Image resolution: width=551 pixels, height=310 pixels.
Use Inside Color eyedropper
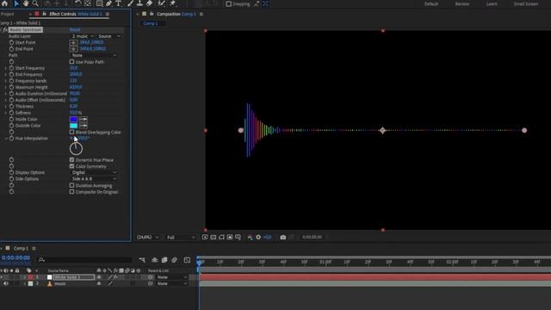click(84, 119)
